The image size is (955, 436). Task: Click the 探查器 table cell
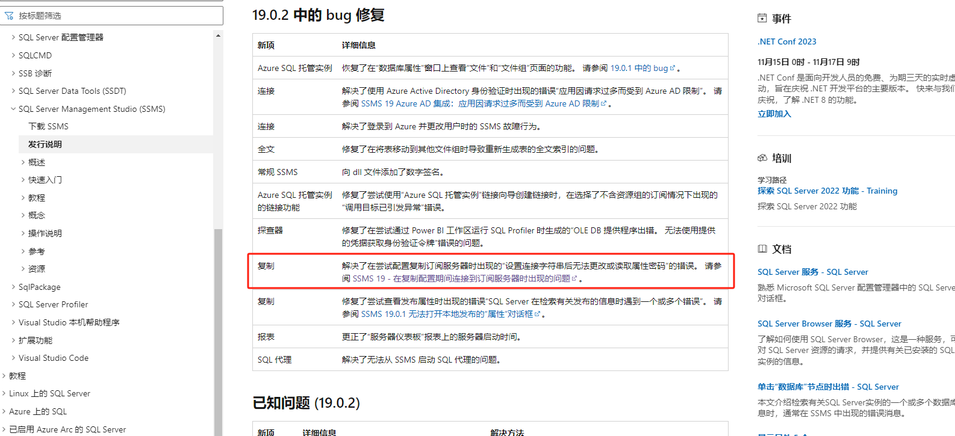(x=270, y=230)
